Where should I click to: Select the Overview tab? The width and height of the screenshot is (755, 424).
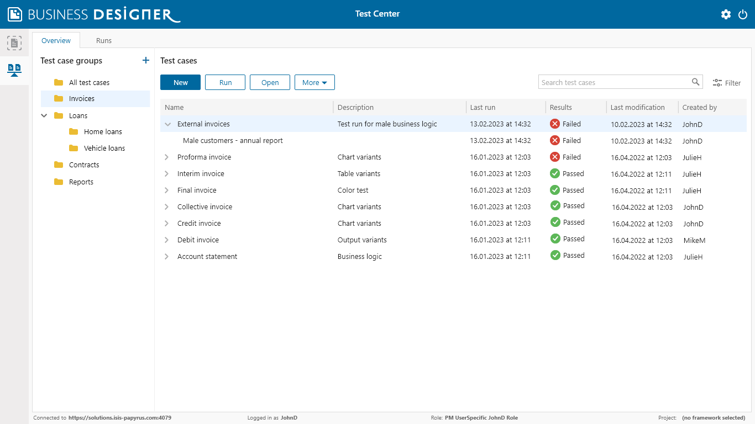(56, 40)
